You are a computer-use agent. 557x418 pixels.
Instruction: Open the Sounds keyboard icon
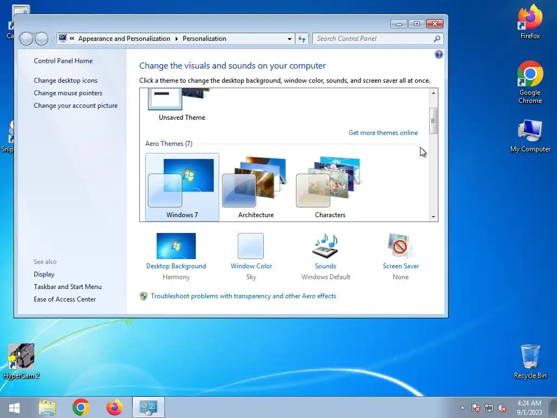(x=325, y=245)
